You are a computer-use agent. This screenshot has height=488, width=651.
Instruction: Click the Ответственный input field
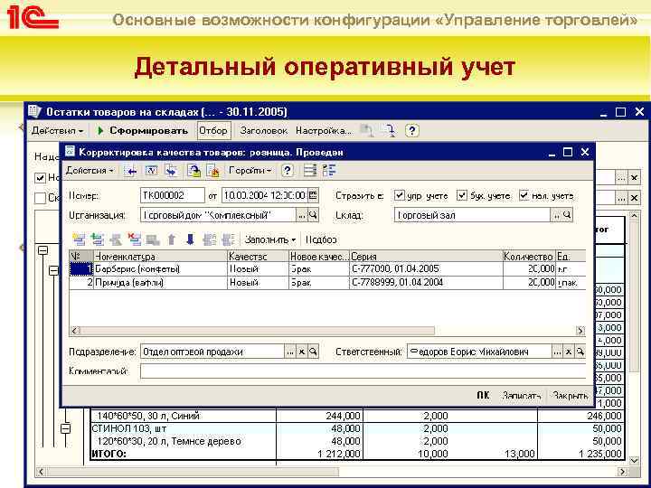[x=479, y=352]
